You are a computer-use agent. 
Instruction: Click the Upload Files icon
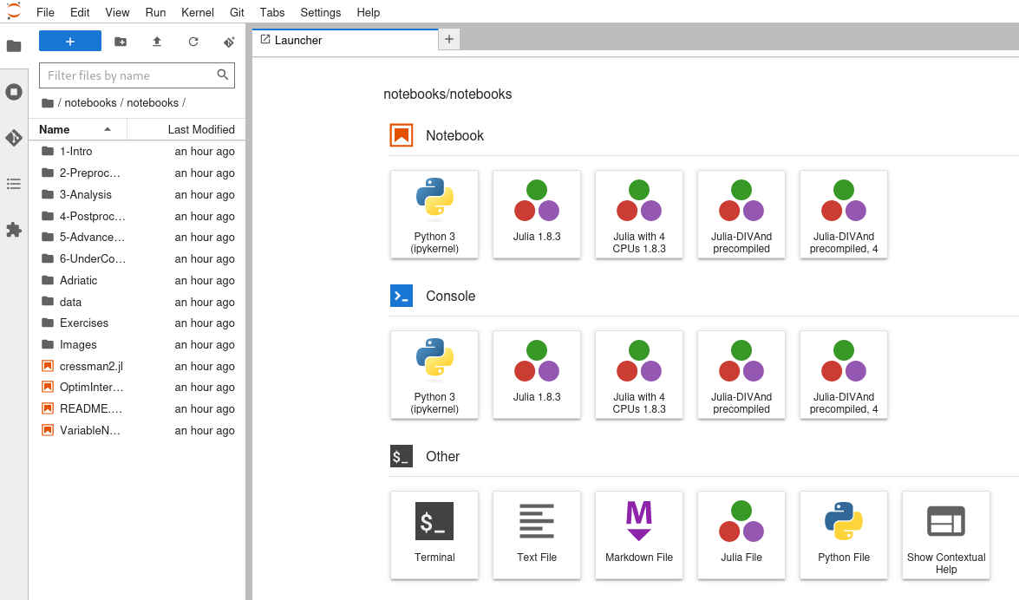tap(157, 42)
